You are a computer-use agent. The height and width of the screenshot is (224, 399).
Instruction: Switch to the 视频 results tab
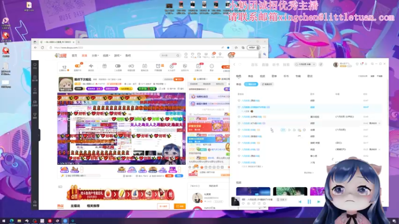coord(262,76)
